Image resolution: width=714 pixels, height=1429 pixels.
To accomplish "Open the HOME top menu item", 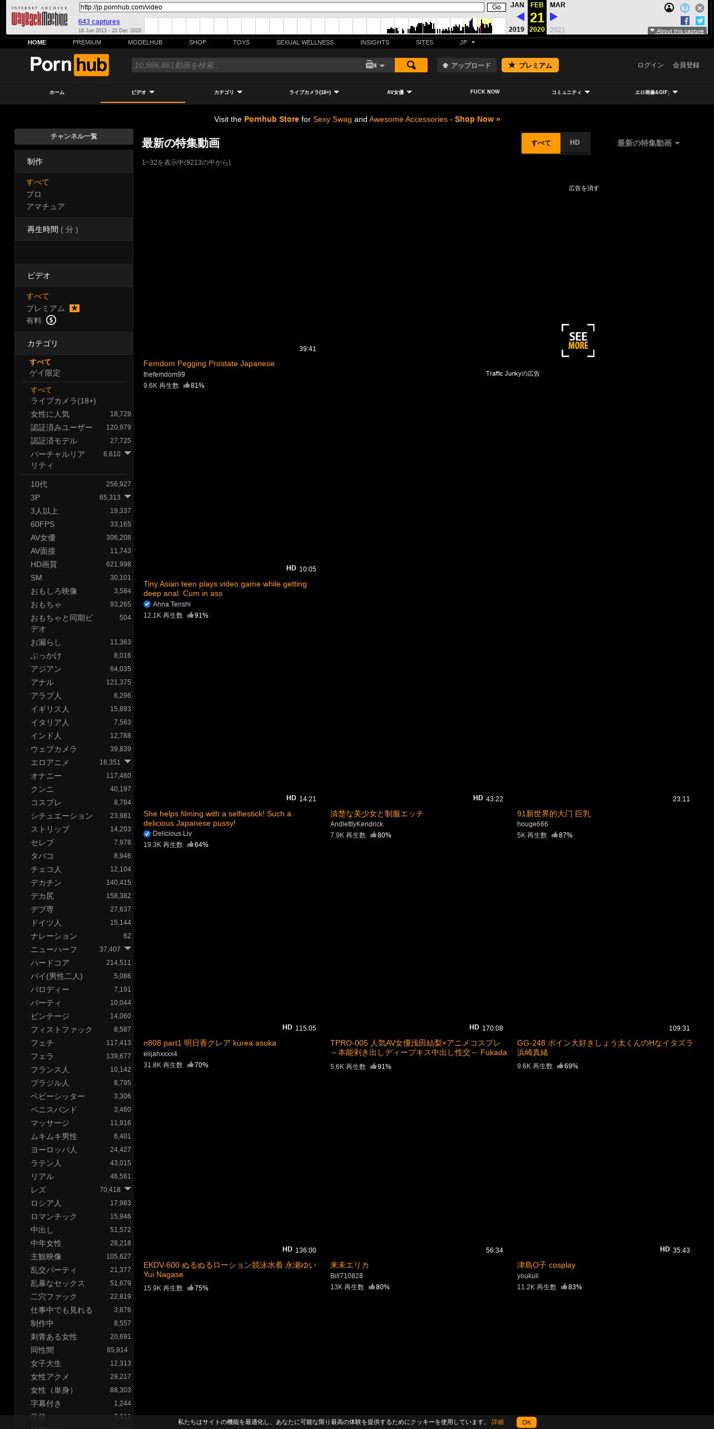I will coord(37,42).
